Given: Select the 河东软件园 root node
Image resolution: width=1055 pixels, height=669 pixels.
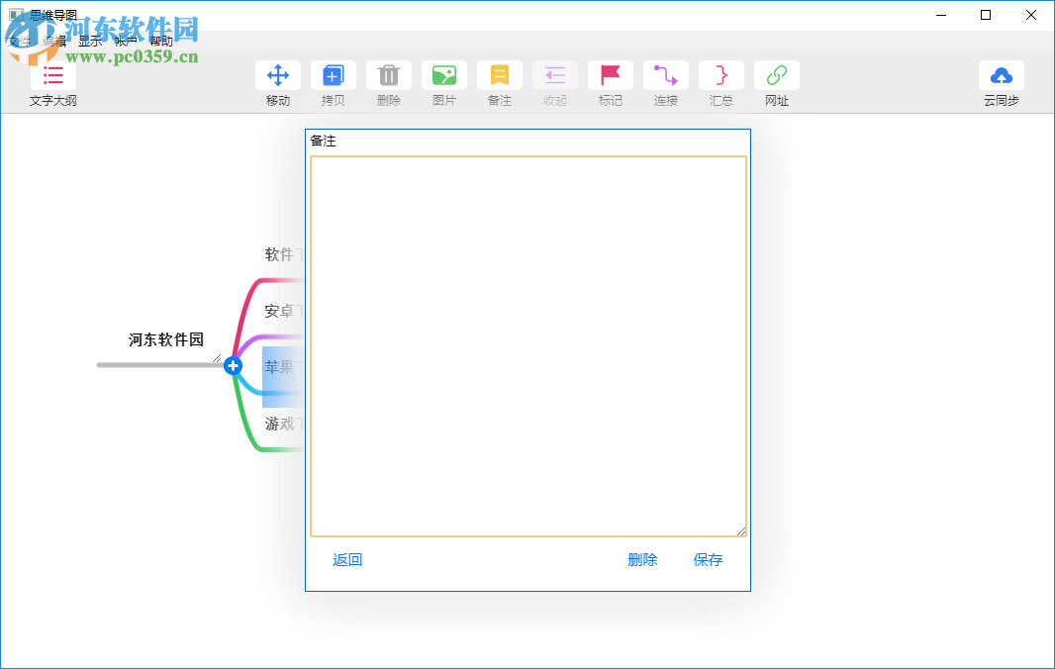Looking at the screenshot, I should point(166,339).
